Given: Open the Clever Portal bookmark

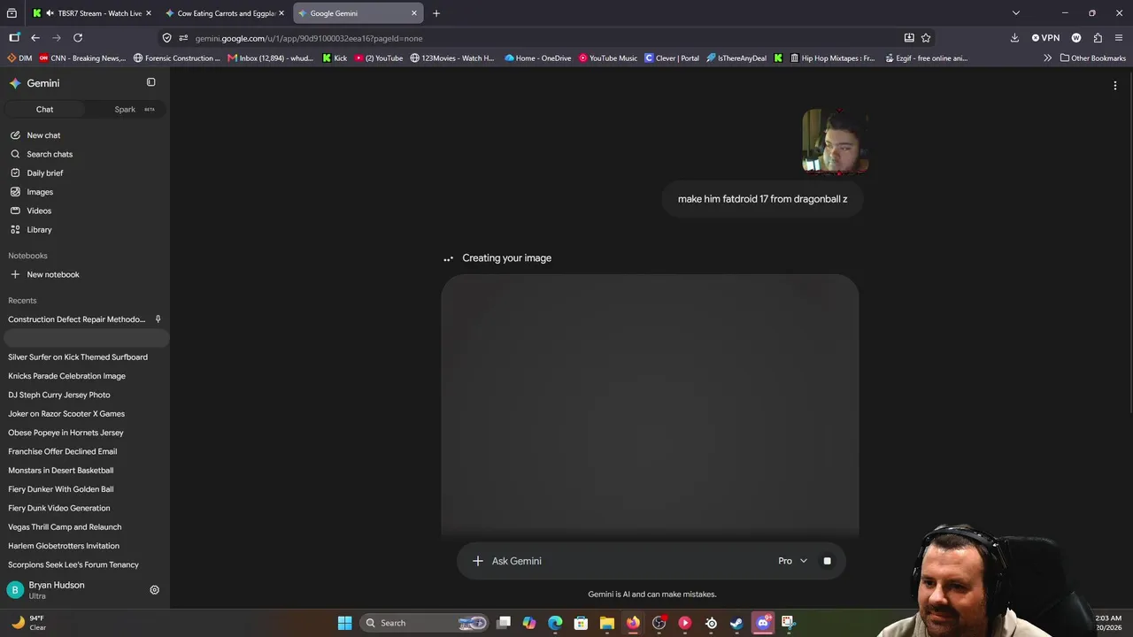Looking at the screenshot, I should point(672,58).
